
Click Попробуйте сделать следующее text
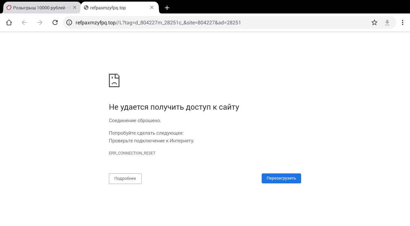coord(146,133)
